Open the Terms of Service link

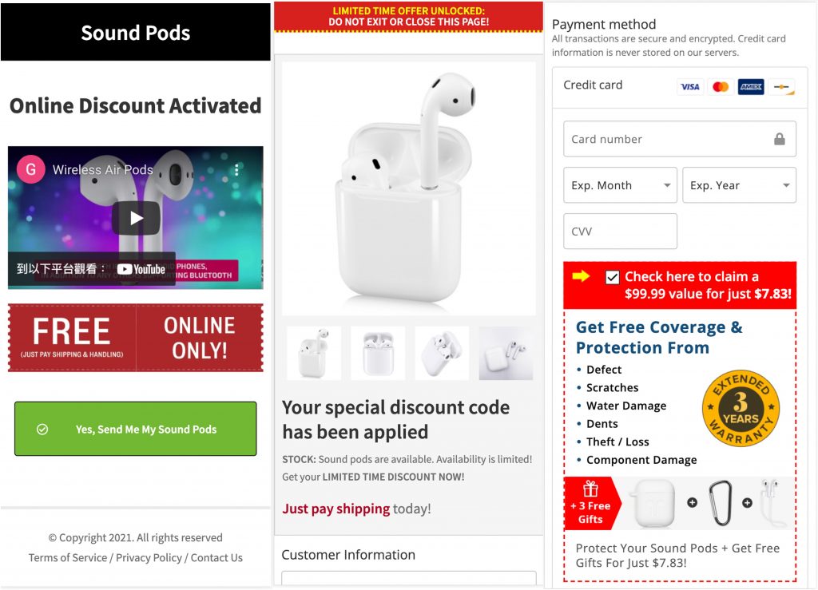click(67, 557)
